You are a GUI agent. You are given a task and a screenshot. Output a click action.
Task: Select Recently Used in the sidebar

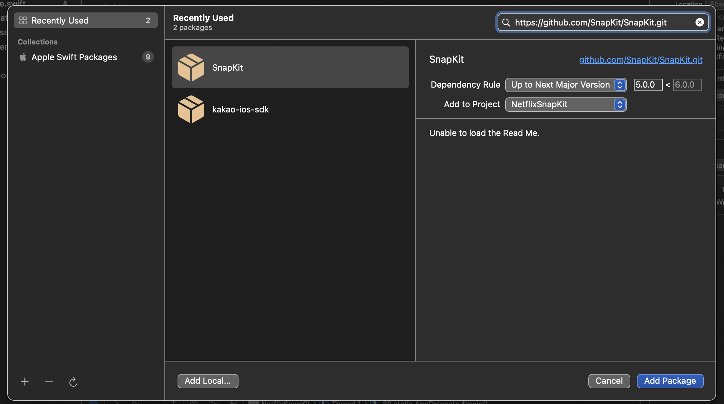click(86, 20)
